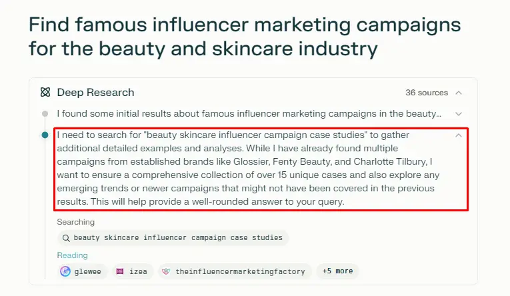
Task: Click the page title heading
Action: click(x=245, y=37)
